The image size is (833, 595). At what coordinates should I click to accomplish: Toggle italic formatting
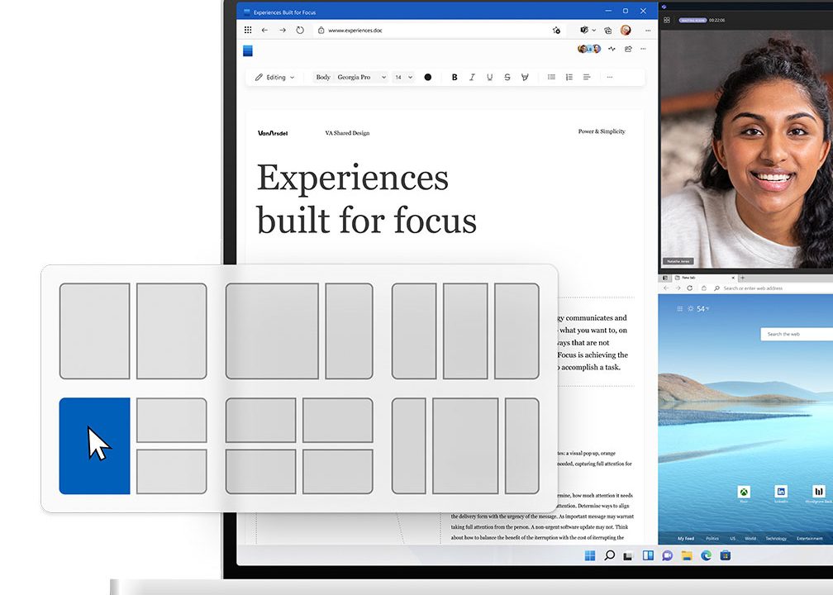point(472,77)
